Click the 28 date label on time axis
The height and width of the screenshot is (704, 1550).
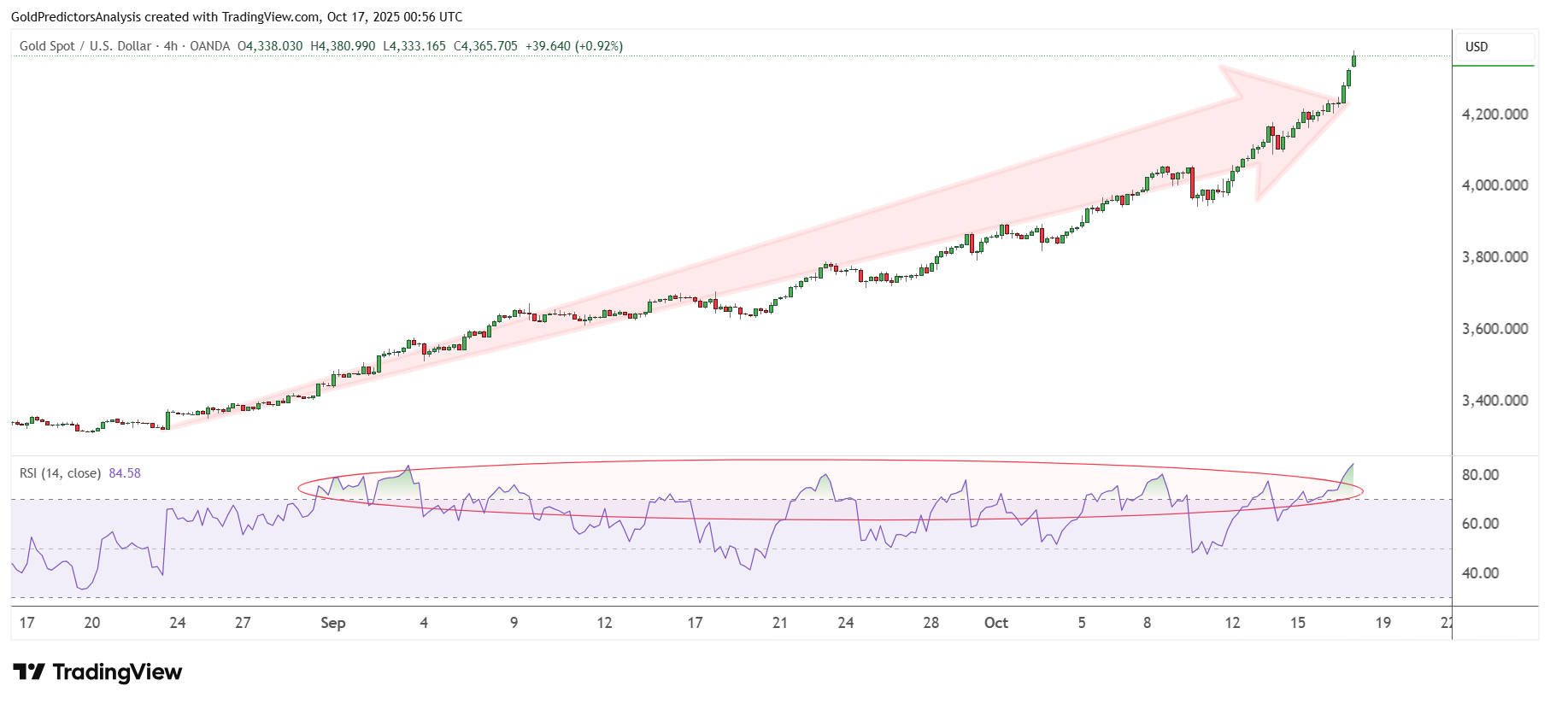(x=931, y=623)
